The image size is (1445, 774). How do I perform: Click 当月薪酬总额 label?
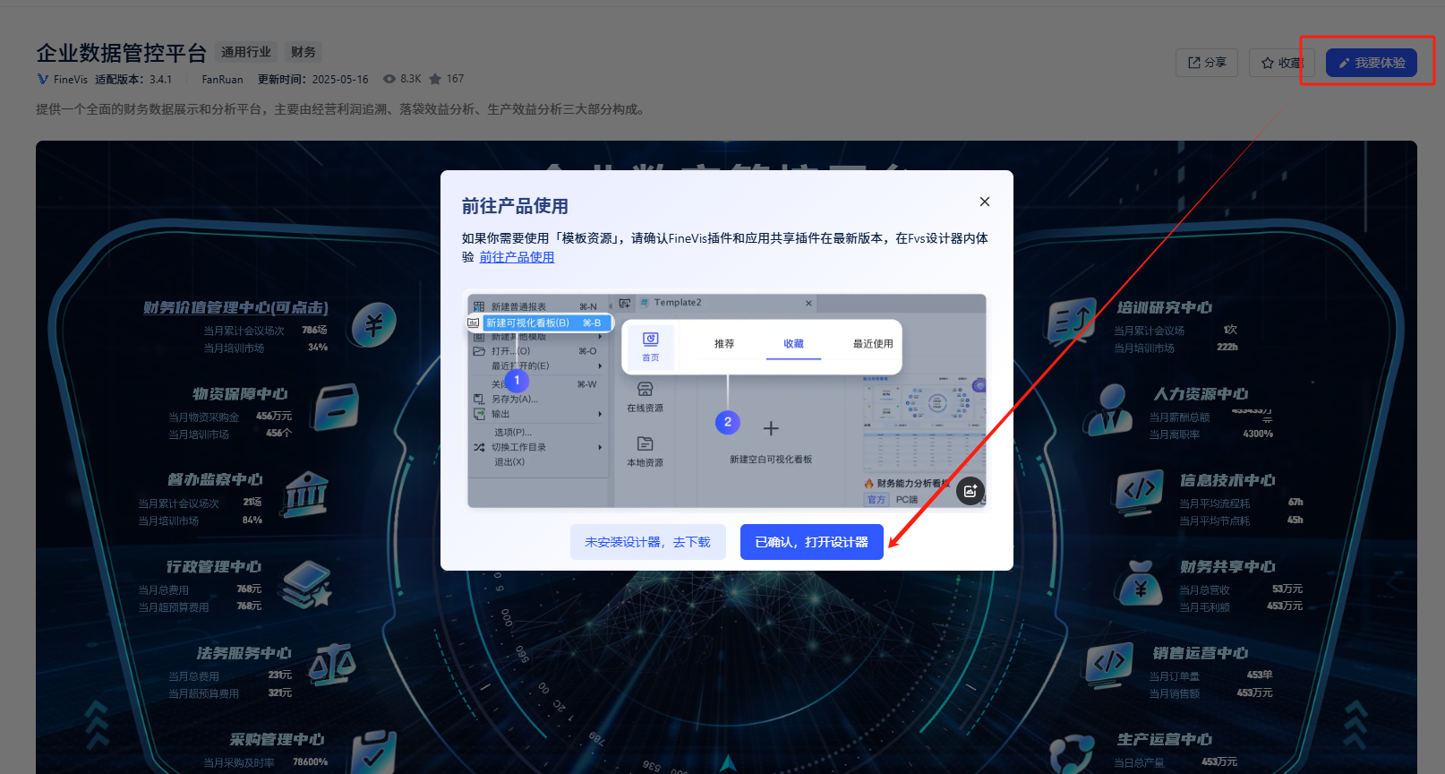1179,417
